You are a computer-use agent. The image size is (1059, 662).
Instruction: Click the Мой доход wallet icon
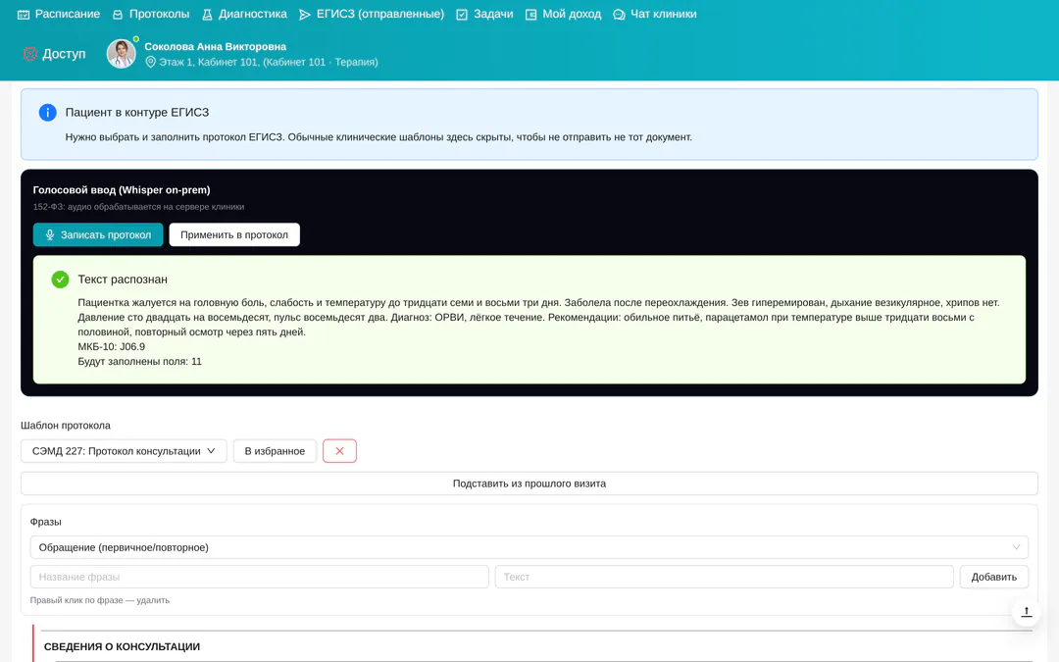pos(530,14)
